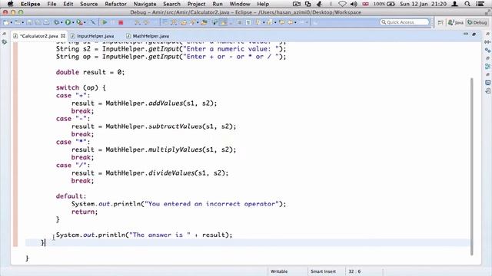Screen dimensions: 492x276
Task: Open Notification Center icon
Action: pyautogui.click(x=480, y=4)
